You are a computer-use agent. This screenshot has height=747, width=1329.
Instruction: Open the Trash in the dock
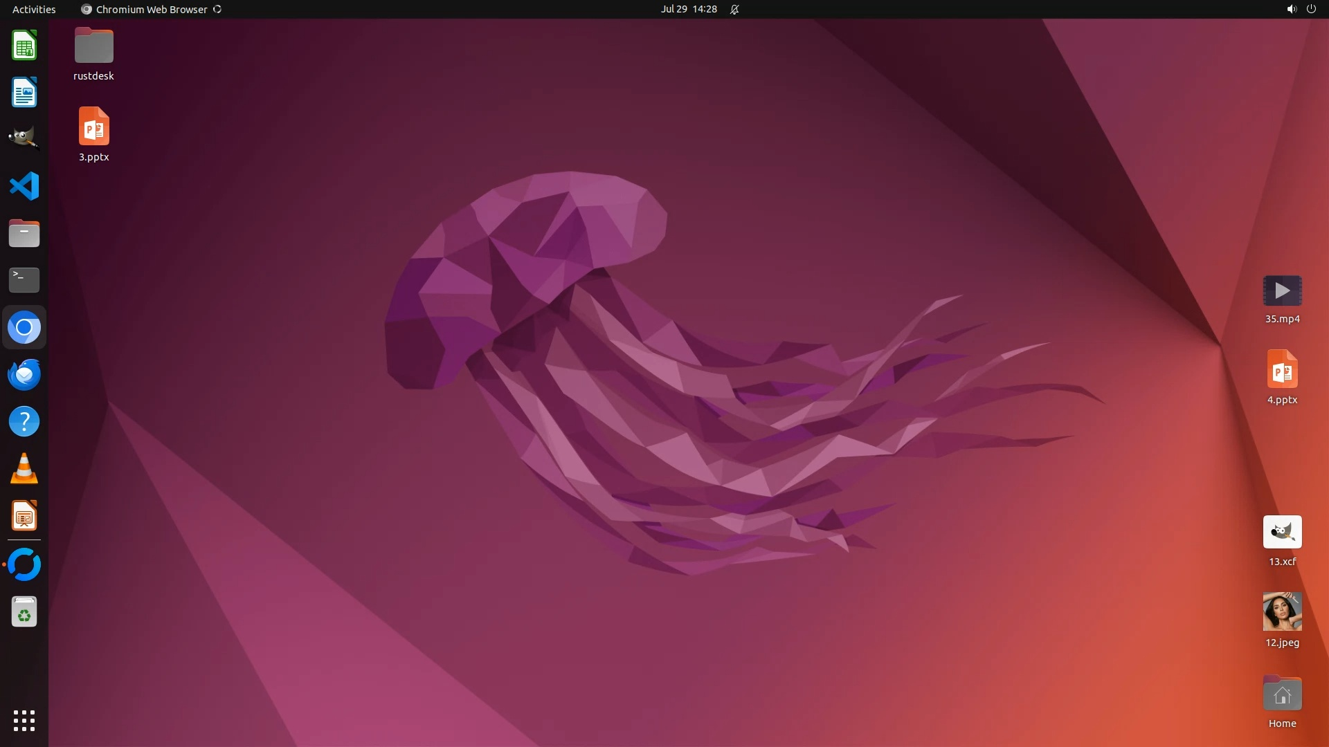pos(24,611)
